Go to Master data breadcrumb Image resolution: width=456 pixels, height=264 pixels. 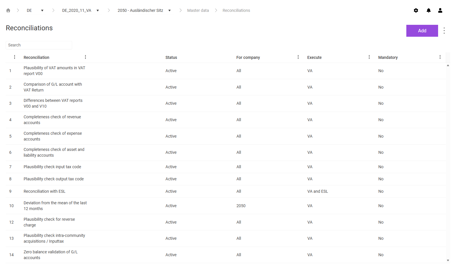tap(198, 10)
